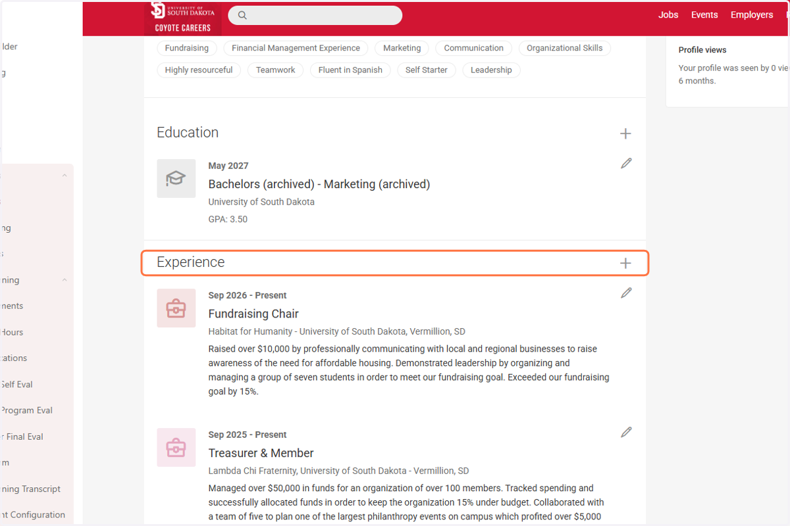This screenshot has height=526, width=790.
Task: Click into the top search field
Action: 315,15
